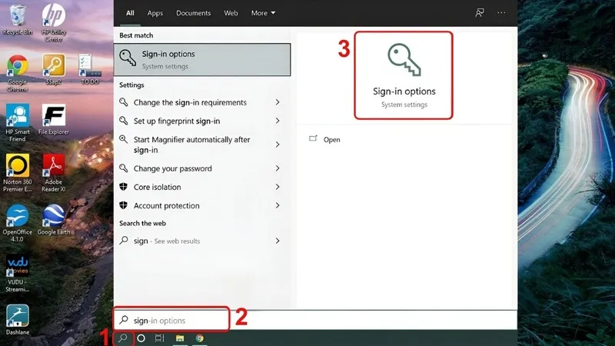Launch Google Earth desktop shortcut
This screenshot has height=346, width=615.
click(x=53, y=220)
